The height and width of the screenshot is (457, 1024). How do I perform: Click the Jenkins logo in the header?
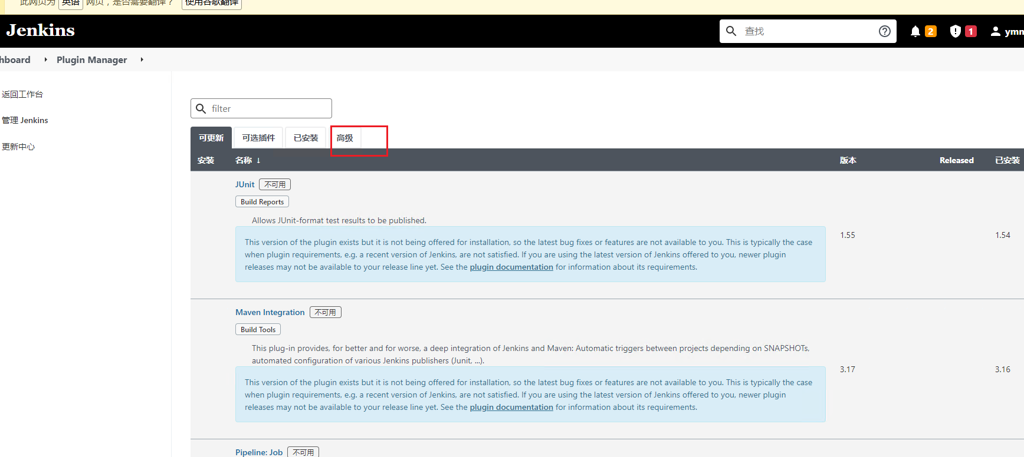click(41, 31)
